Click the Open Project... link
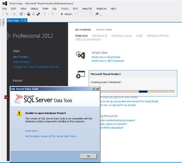Image resolution: width=182 pixels, height=163 pixels. [x=22, y=62]
